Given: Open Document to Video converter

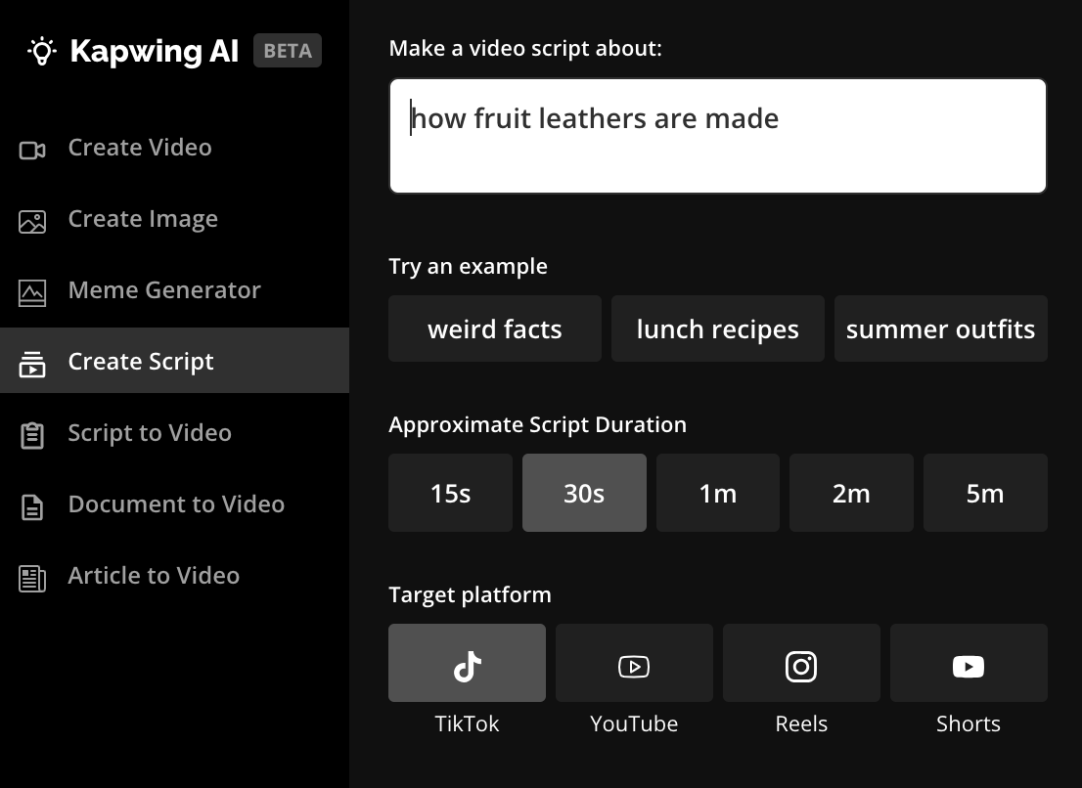Looking at the screenshot, I should [176, 503].
